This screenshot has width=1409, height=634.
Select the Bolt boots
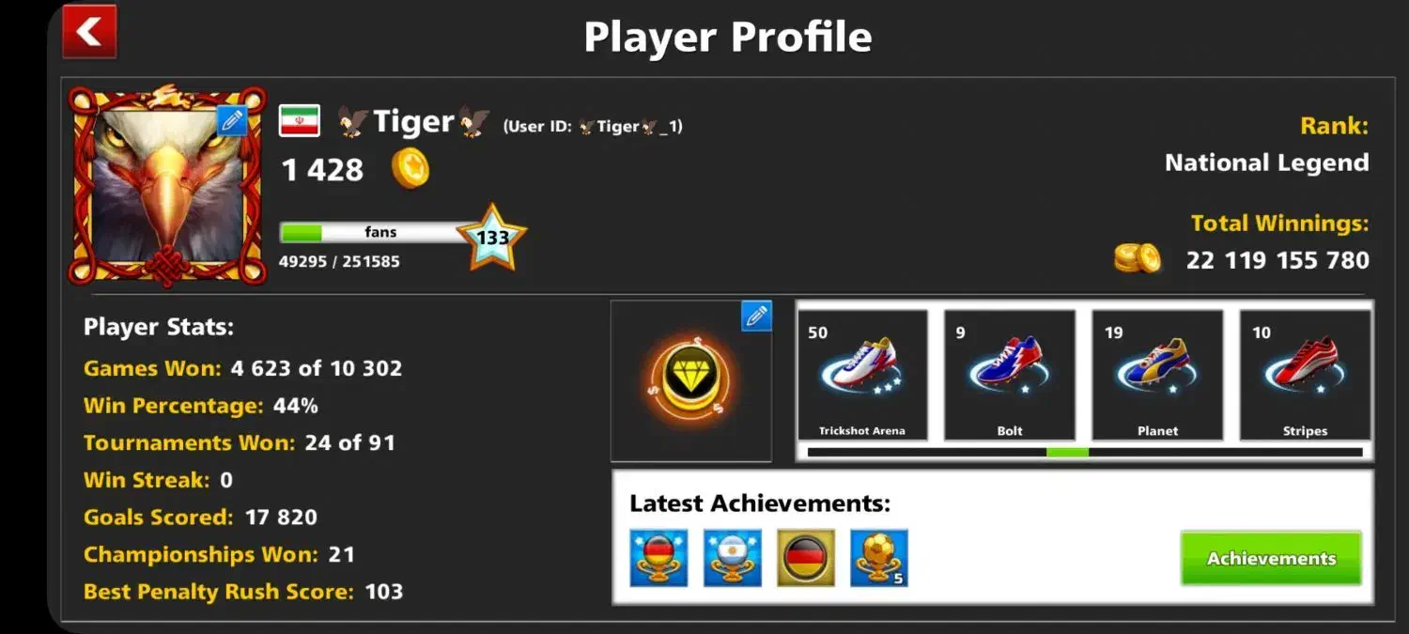[x=1010, y=375]
